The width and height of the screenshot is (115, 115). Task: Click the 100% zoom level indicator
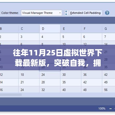(x=102, y=108)
